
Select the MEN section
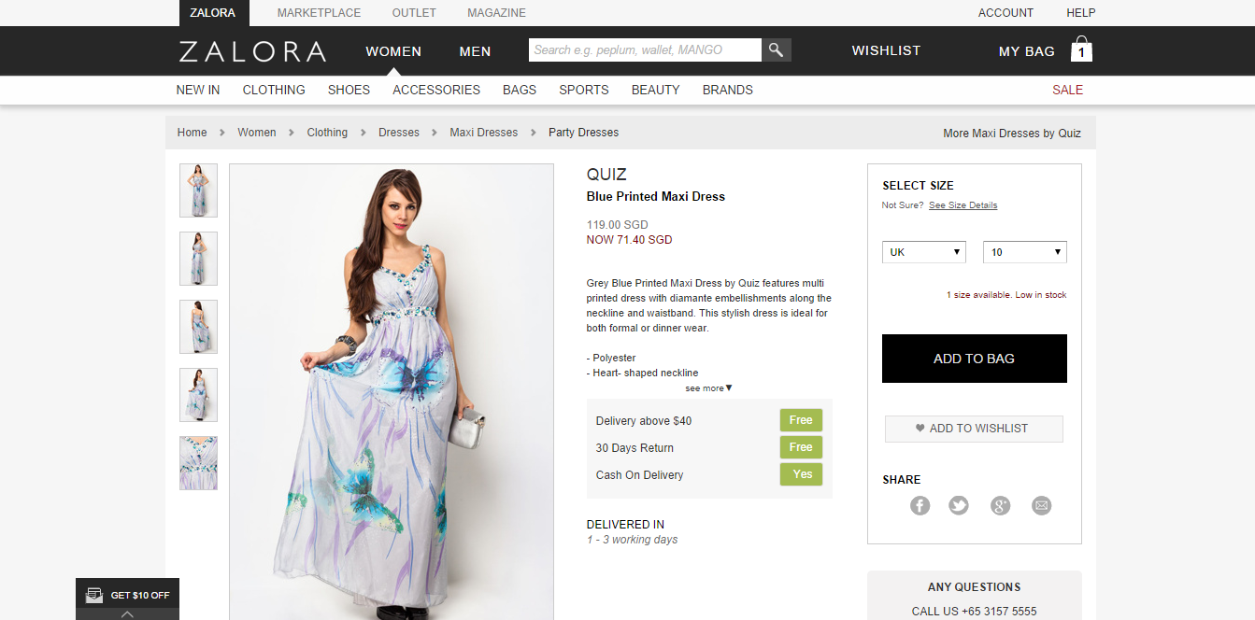tap(475, 51)
